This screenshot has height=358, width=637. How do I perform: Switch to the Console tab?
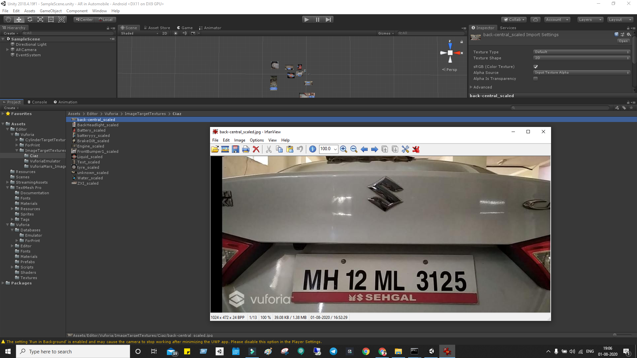37,102
